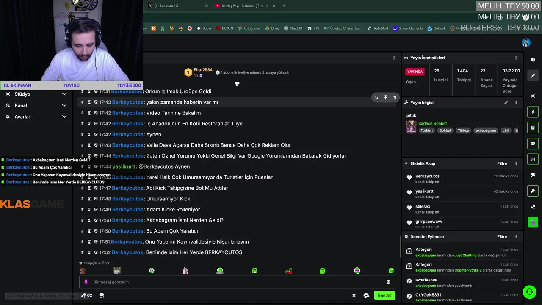Click the green headset support button
This screenshot has width=542, height=305.
tap(529, 291)
